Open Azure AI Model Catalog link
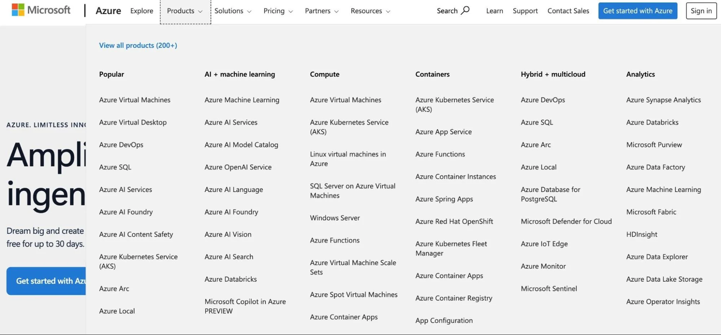 coord(241,145)
